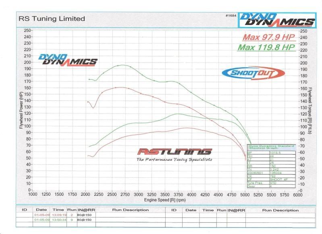Click the 5250 rpm axis tick label
Image resolution: width=322 pixels, height=234 pixels.
point(258,195)
